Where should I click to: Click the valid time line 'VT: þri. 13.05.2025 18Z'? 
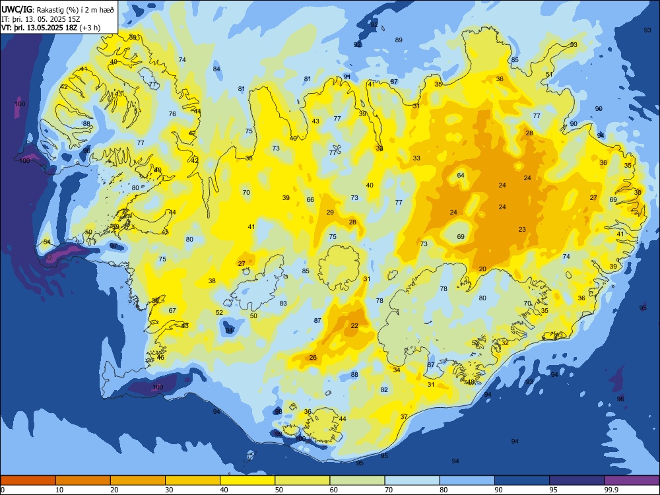(40, 28)
